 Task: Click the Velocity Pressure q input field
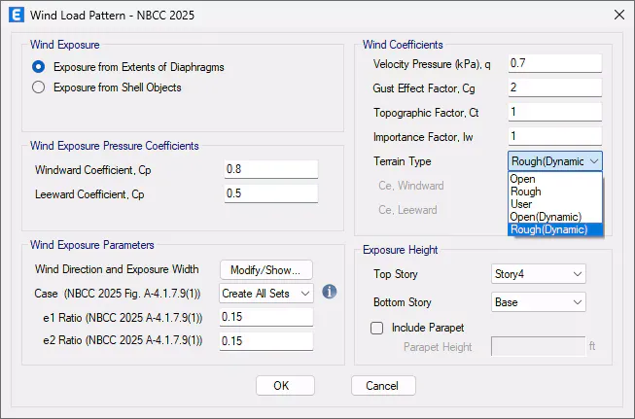554,64
